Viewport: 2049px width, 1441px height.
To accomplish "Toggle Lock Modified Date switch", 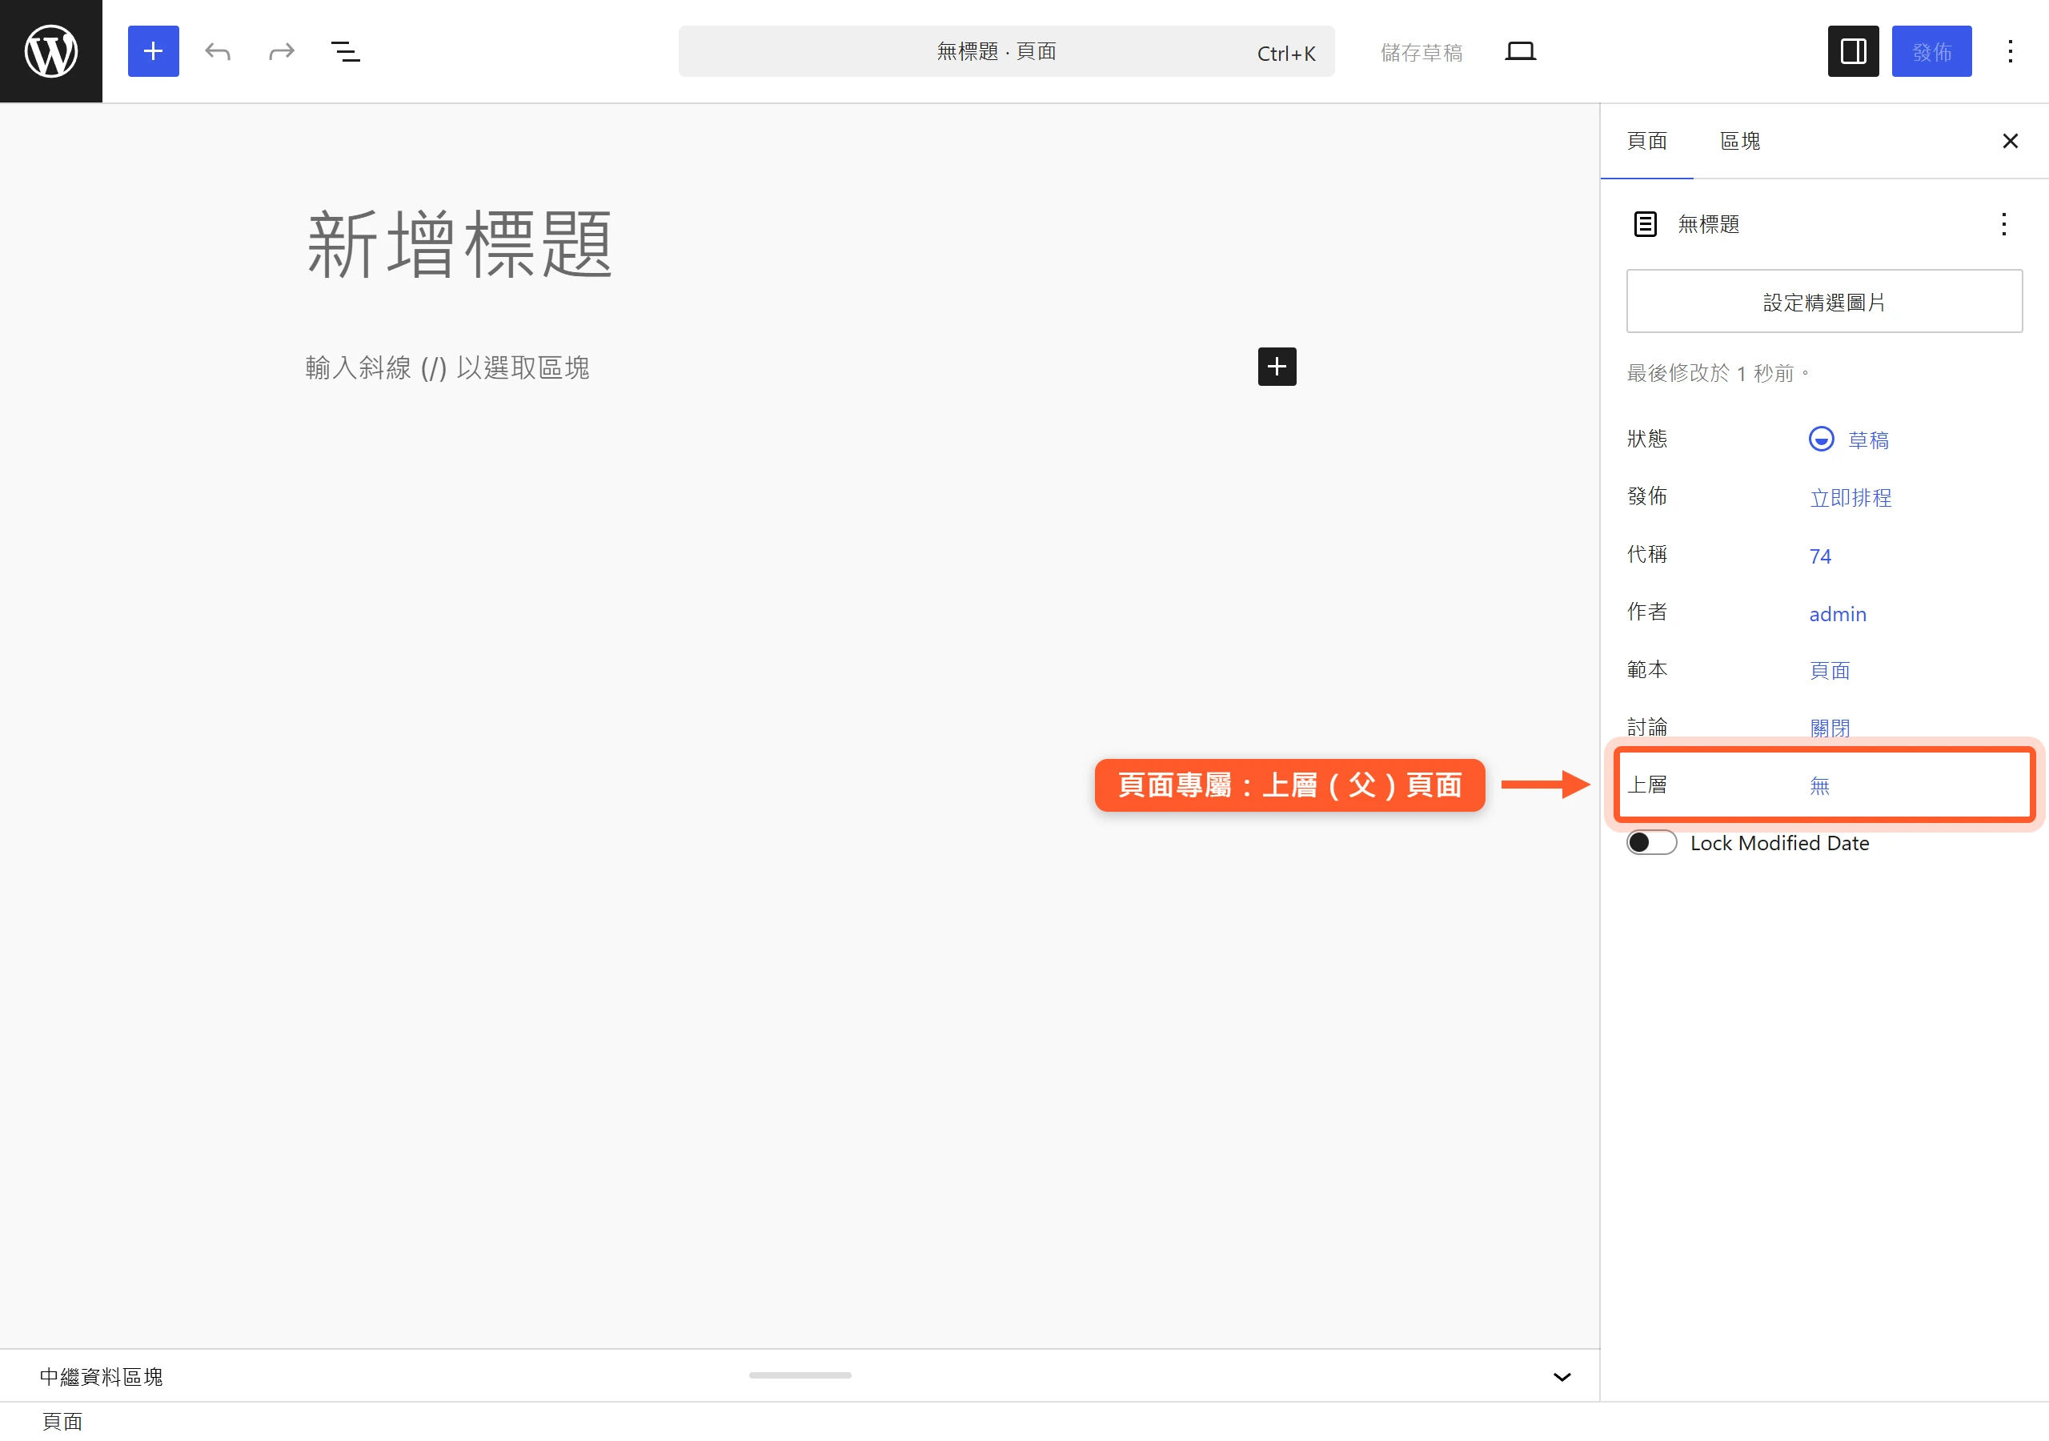I will [1652, 843].
